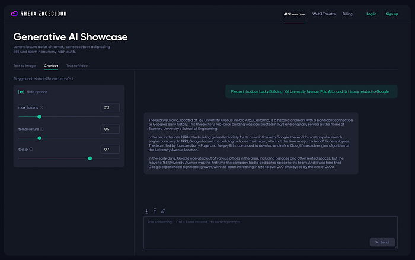
Task: Click the upload arrow icon above chat input
Action: [155, 211]
